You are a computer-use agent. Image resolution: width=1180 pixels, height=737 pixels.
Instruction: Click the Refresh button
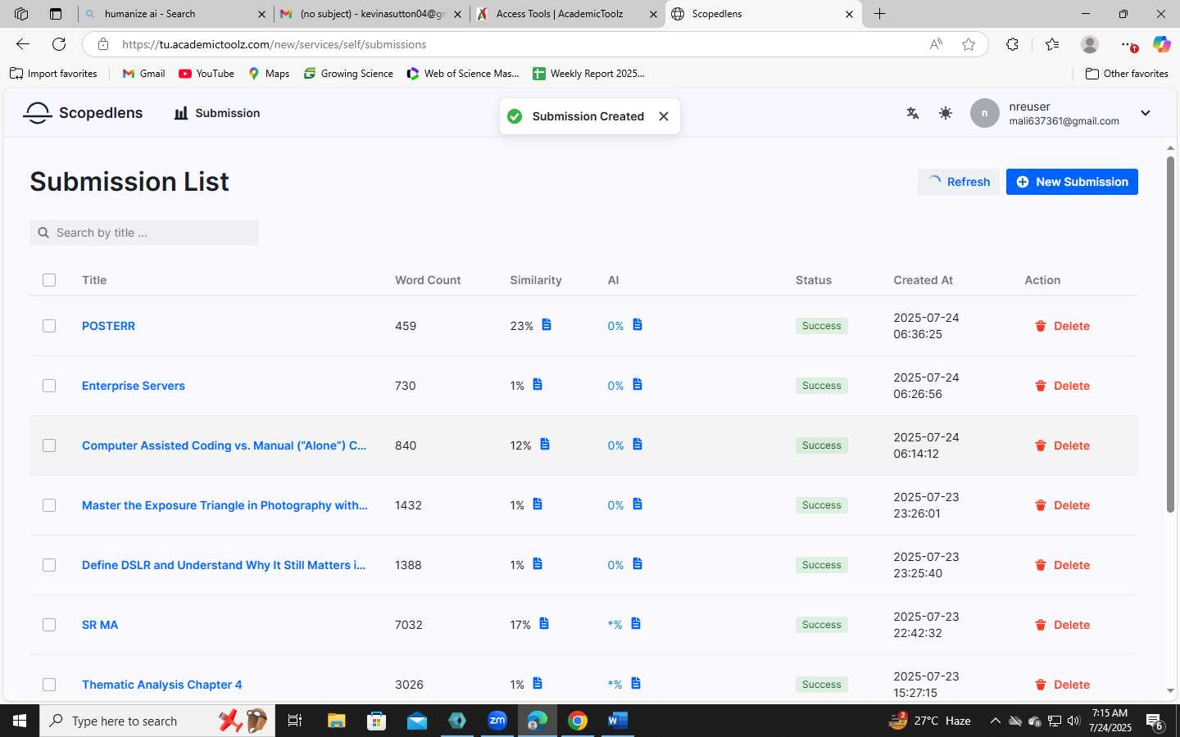pos(959,182)
